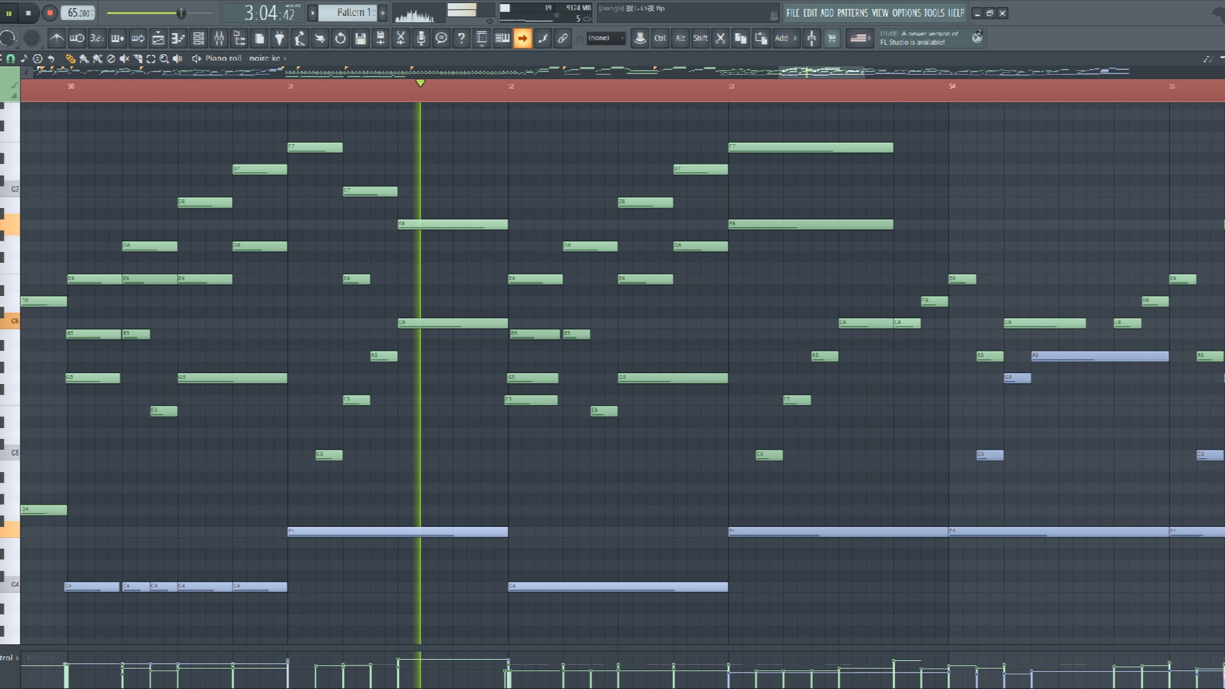Expand the Add button menu
The image size is (1225, 689).
click(x=785, y=38)
